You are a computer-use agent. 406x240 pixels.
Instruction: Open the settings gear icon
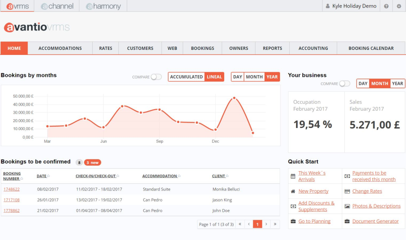[399, 6]
